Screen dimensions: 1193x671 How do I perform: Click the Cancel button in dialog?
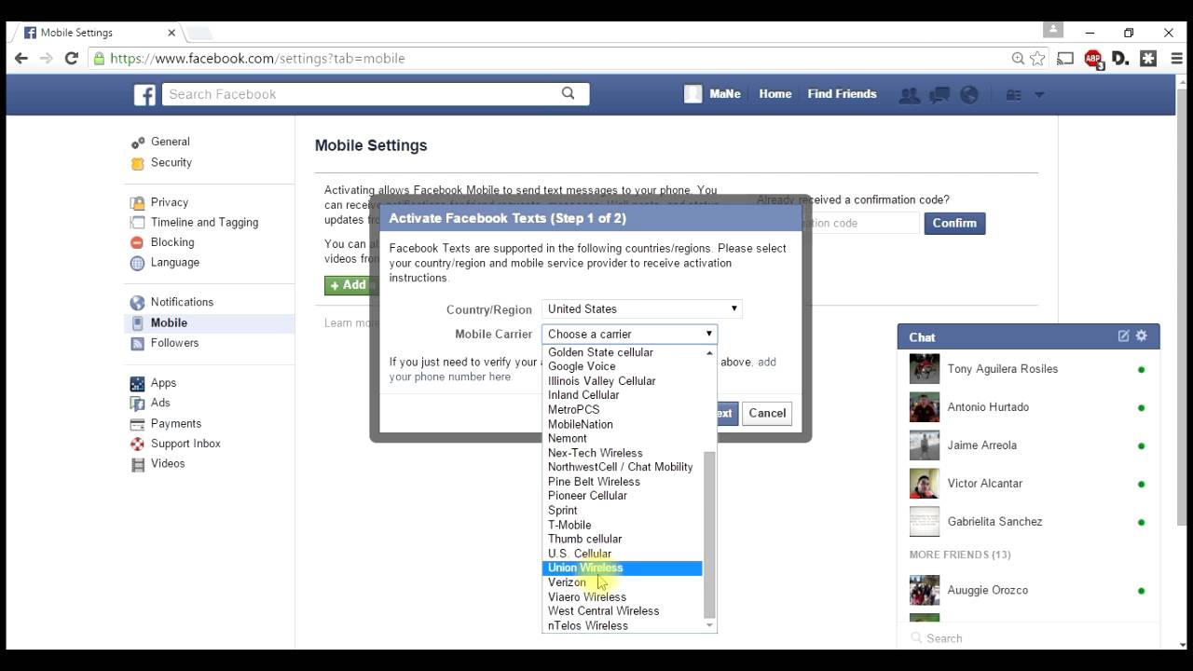[767, 413]
